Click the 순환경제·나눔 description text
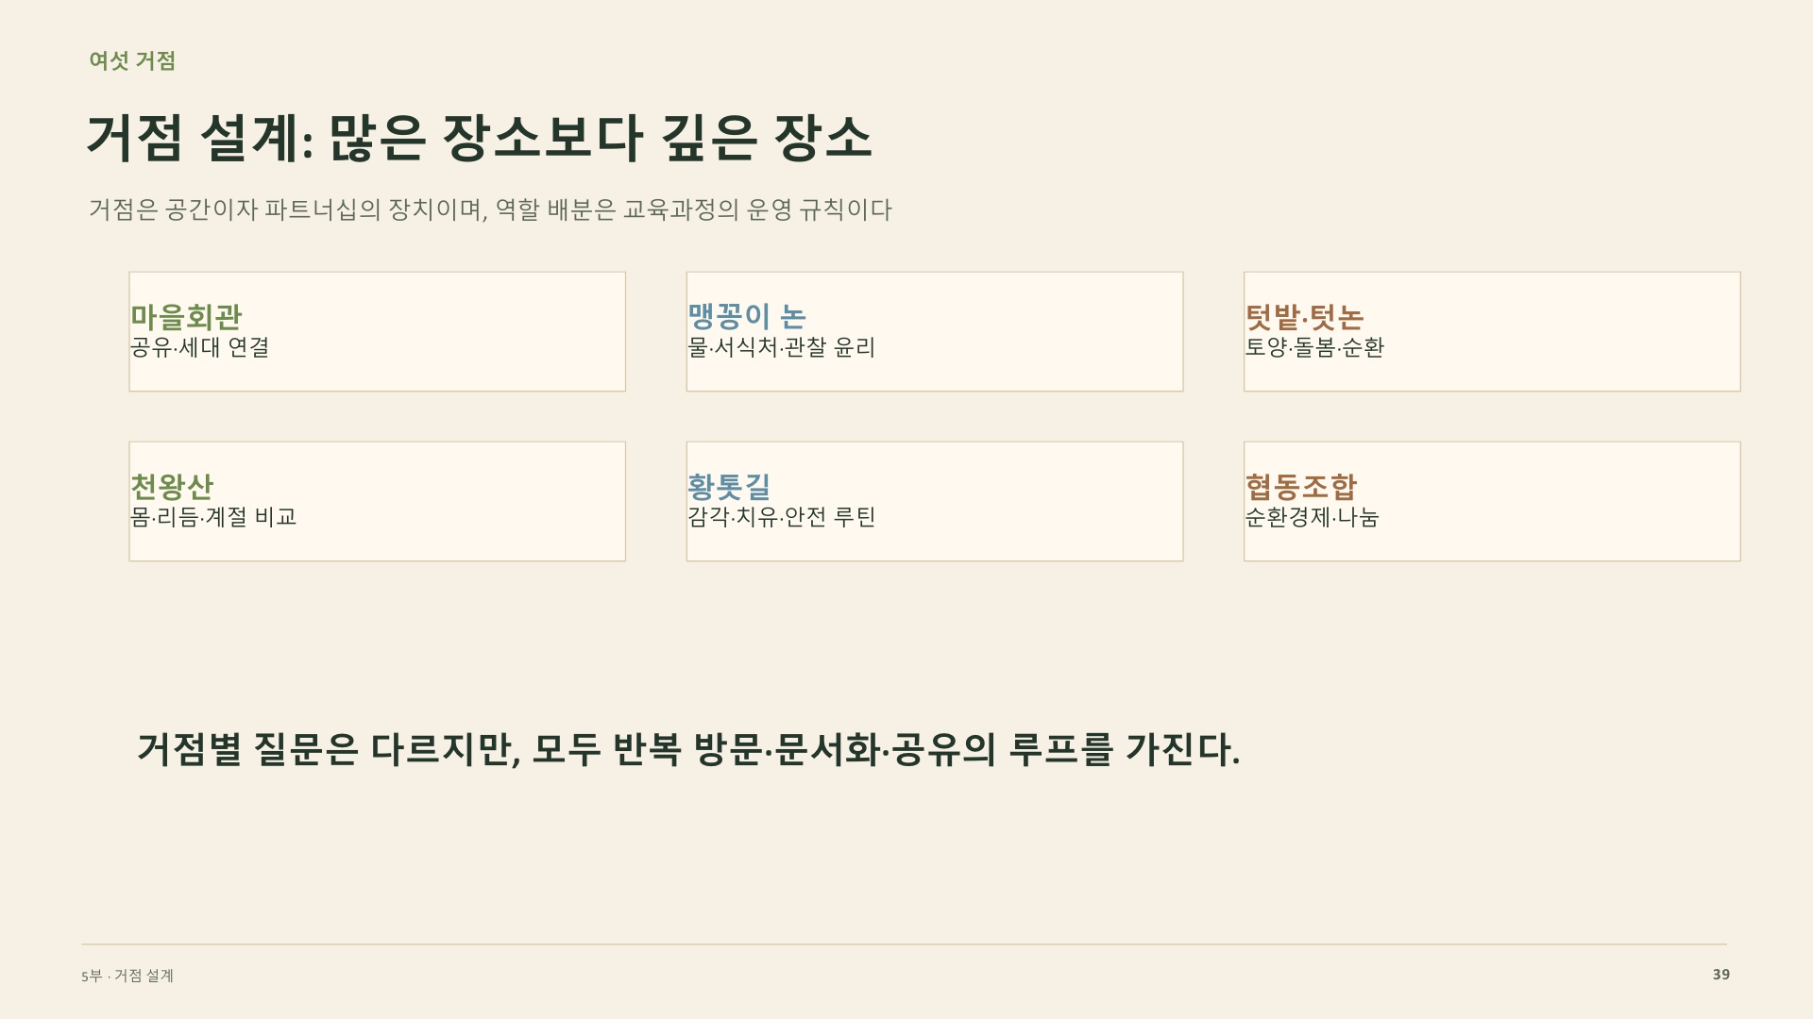The image size is (1813, 1019). pos(1312,517)
